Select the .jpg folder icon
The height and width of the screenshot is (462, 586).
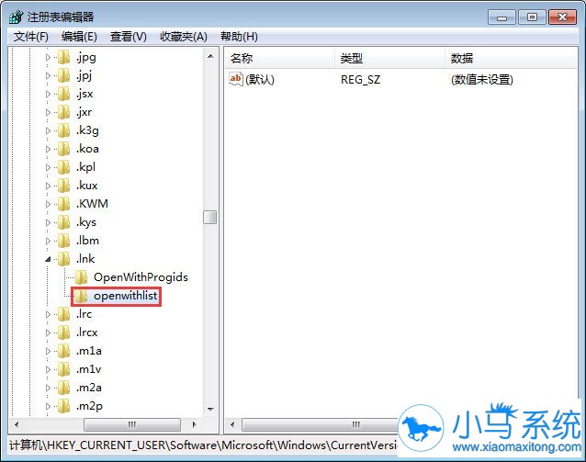coord(63,57)
